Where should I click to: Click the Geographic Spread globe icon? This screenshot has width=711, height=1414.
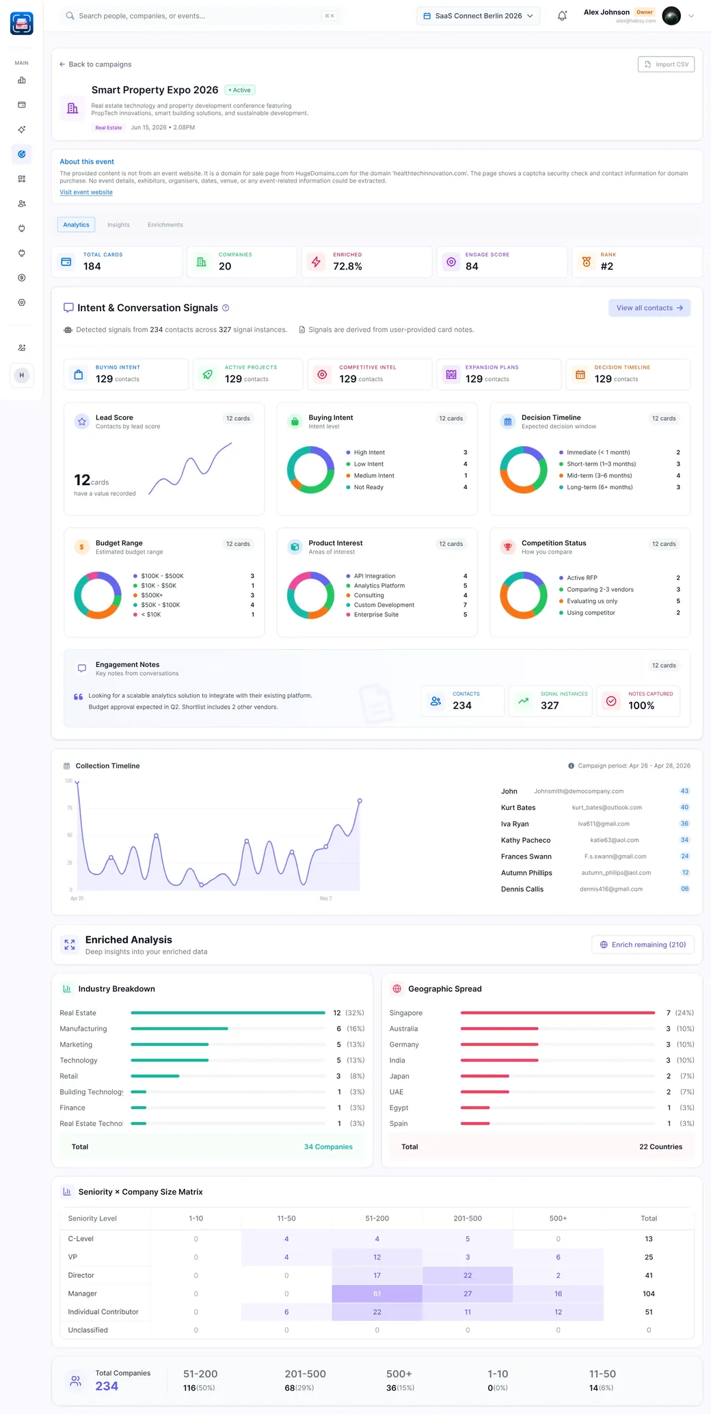pos(397,989)
